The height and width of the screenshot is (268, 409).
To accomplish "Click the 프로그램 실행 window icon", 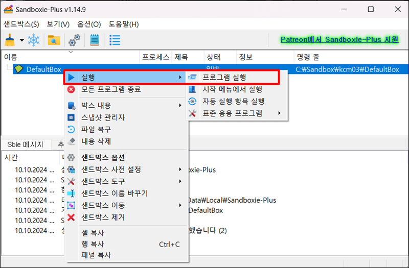I will pos(193,77).
